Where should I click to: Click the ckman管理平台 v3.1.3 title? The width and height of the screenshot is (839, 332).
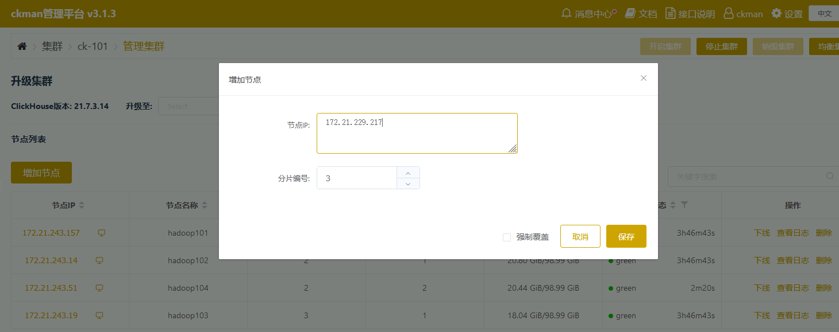(63, 13)
